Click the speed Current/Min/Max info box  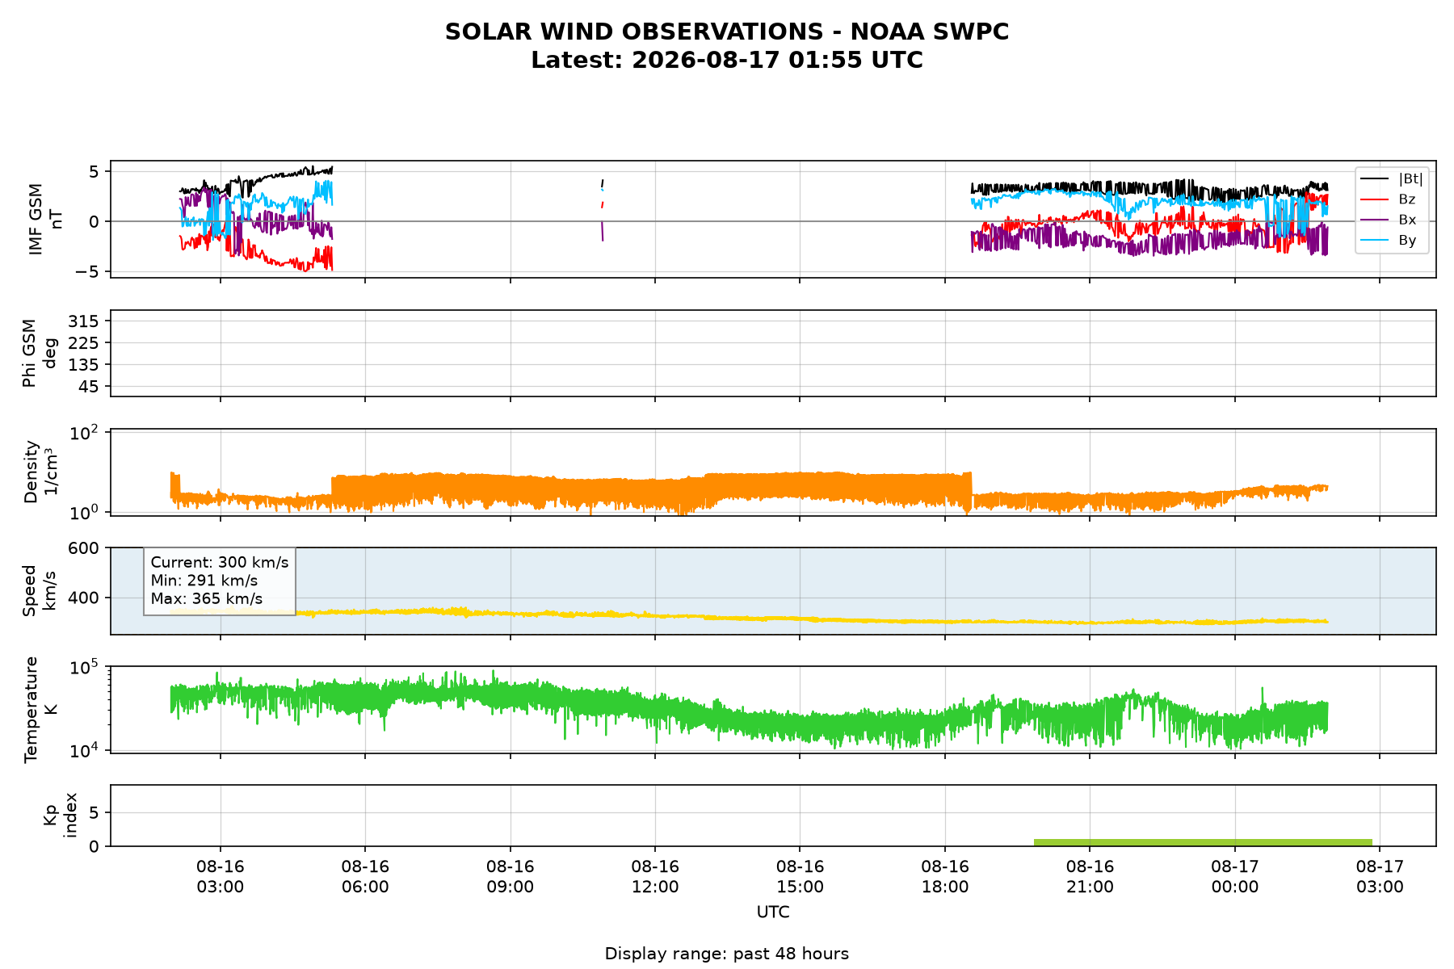pyautogui.click(x=220, y=581)
